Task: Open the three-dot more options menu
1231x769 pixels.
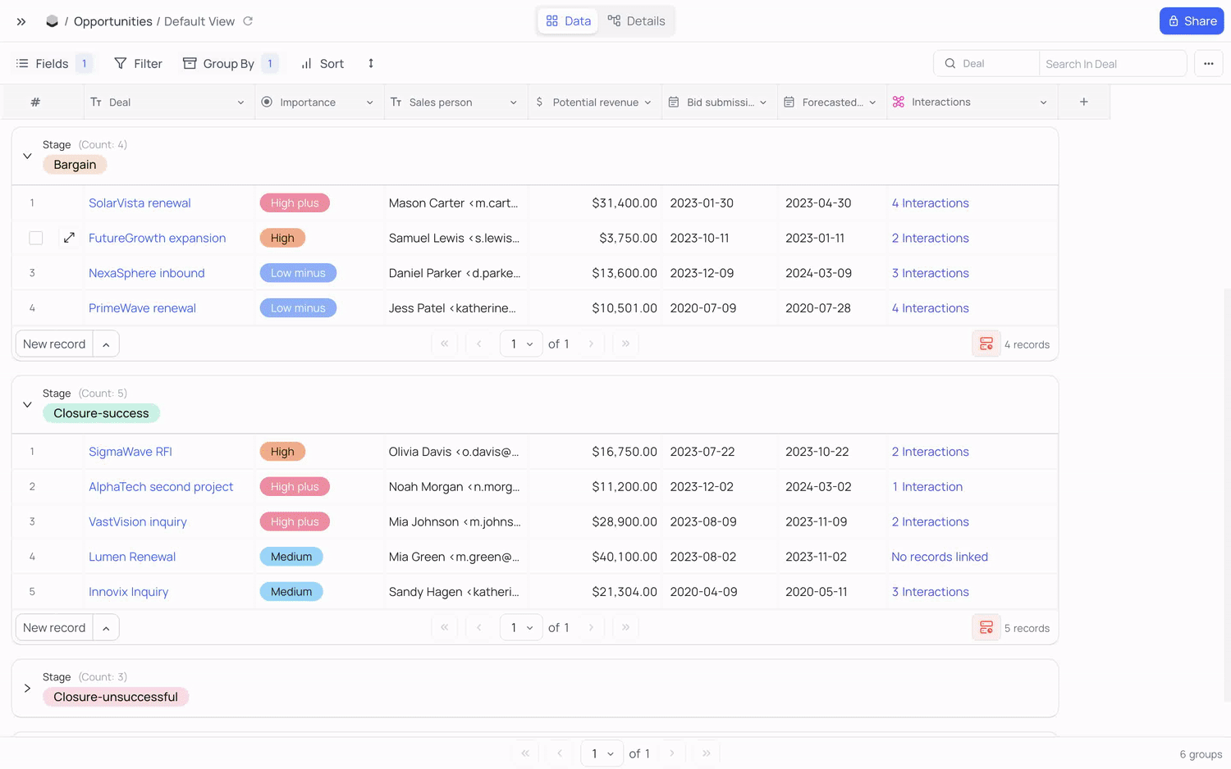Action: point(1208,63)
